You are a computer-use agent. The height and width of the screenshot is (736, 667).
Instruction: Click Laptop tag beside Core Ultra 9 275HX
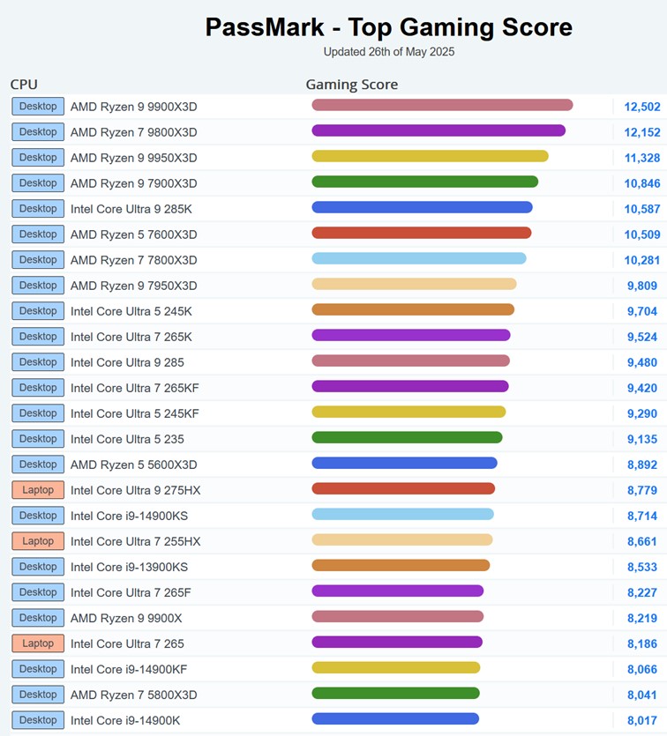coord(38,490)
